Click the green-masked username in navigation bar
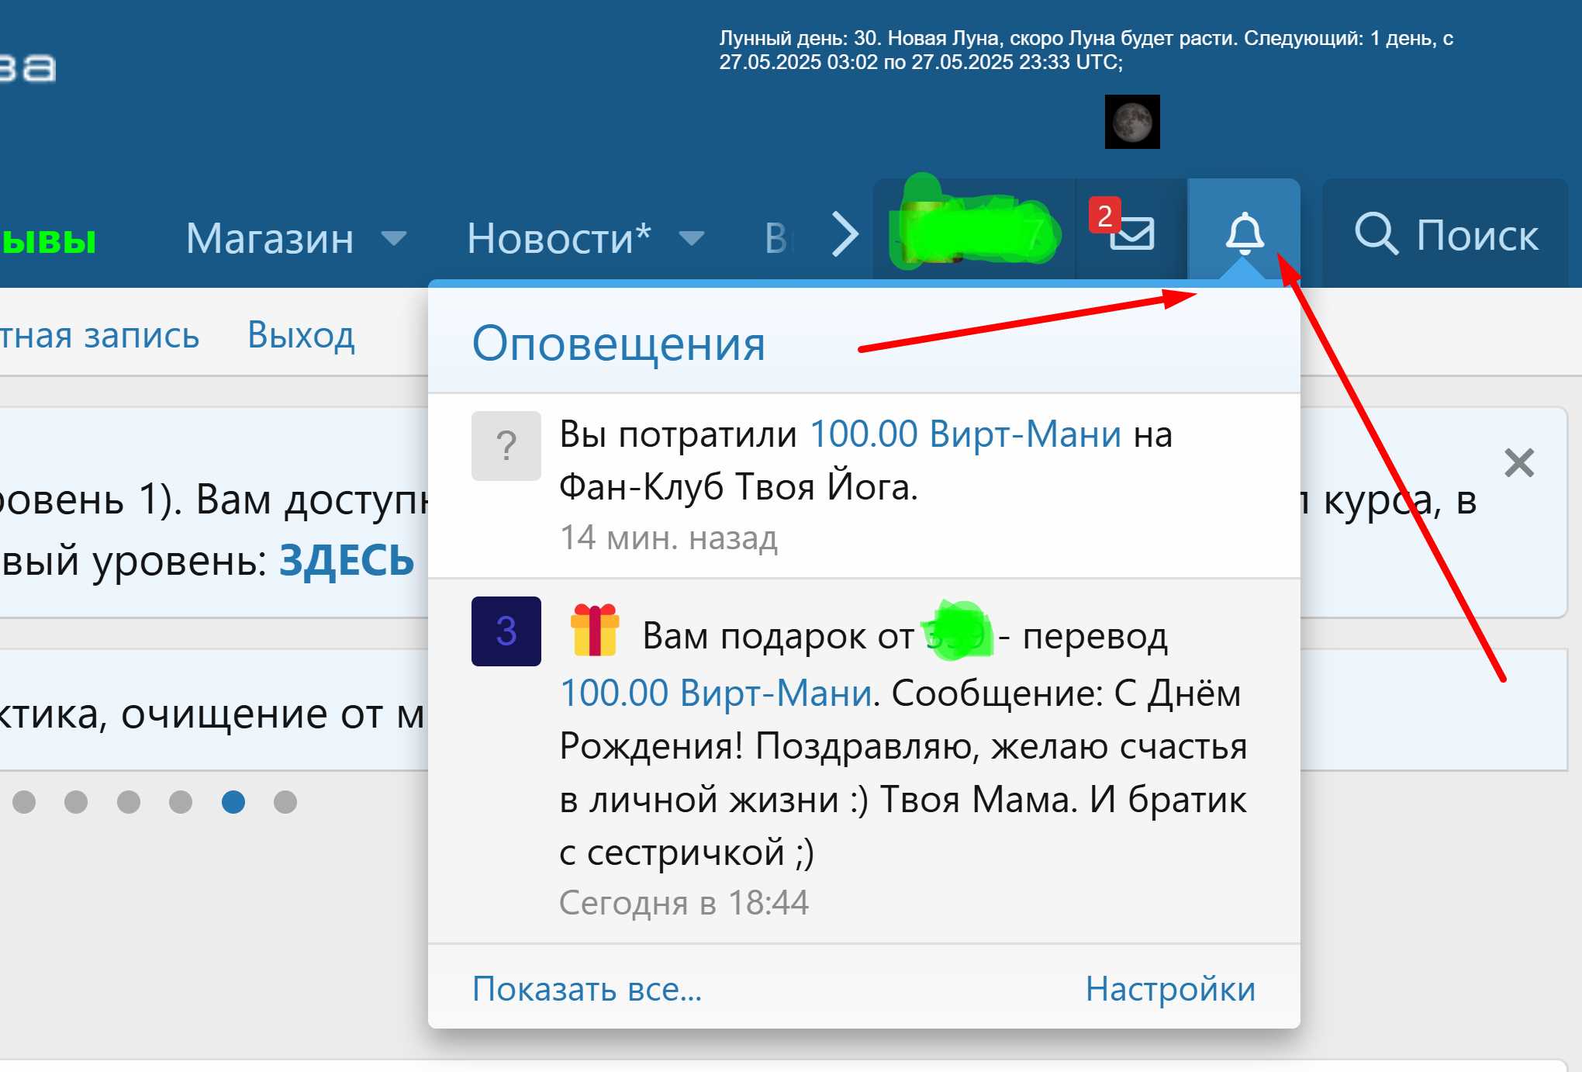 pyautogui.click(x=976, y=231)
